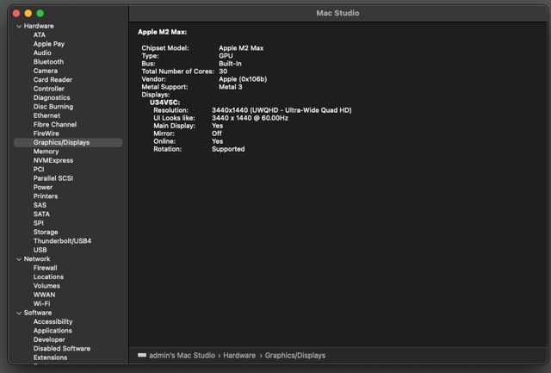Open Card Reader information
The height and width of the screenshot is (373, 551).
tap(53, 80)
